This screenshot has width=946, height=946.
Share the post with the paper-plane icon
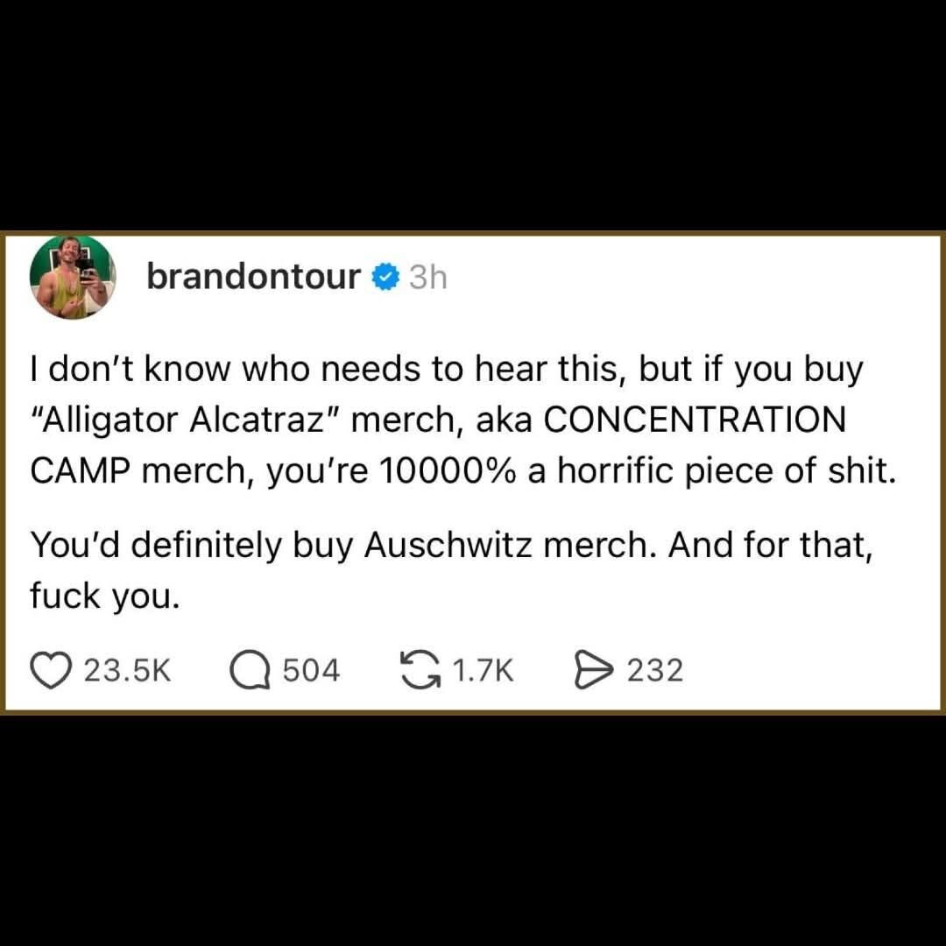pyautogui.click(x=594, y=670)
